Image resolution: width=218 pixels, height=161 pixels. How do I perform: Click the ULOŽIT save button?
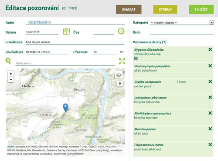201,10
